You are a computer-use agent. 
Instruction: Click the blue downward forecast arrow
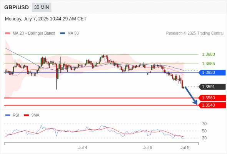click(x=191, y=96)
